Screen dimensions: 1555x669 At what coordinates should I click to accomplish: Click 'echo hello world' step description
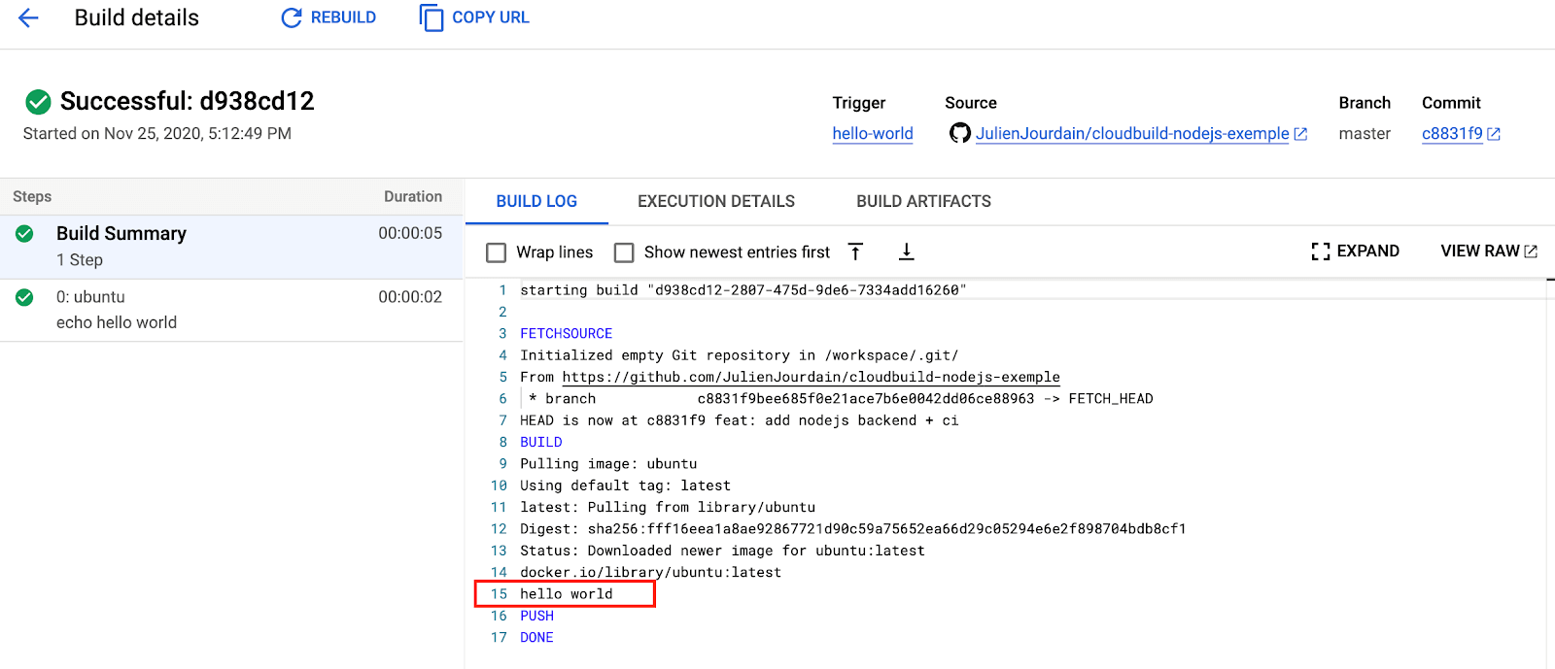point(117,322)
